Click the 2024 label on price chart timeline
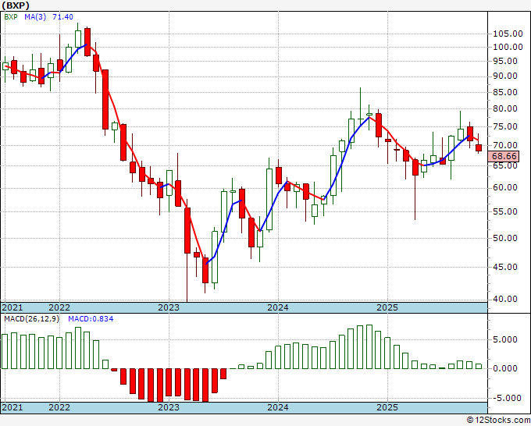 (278, 307)
